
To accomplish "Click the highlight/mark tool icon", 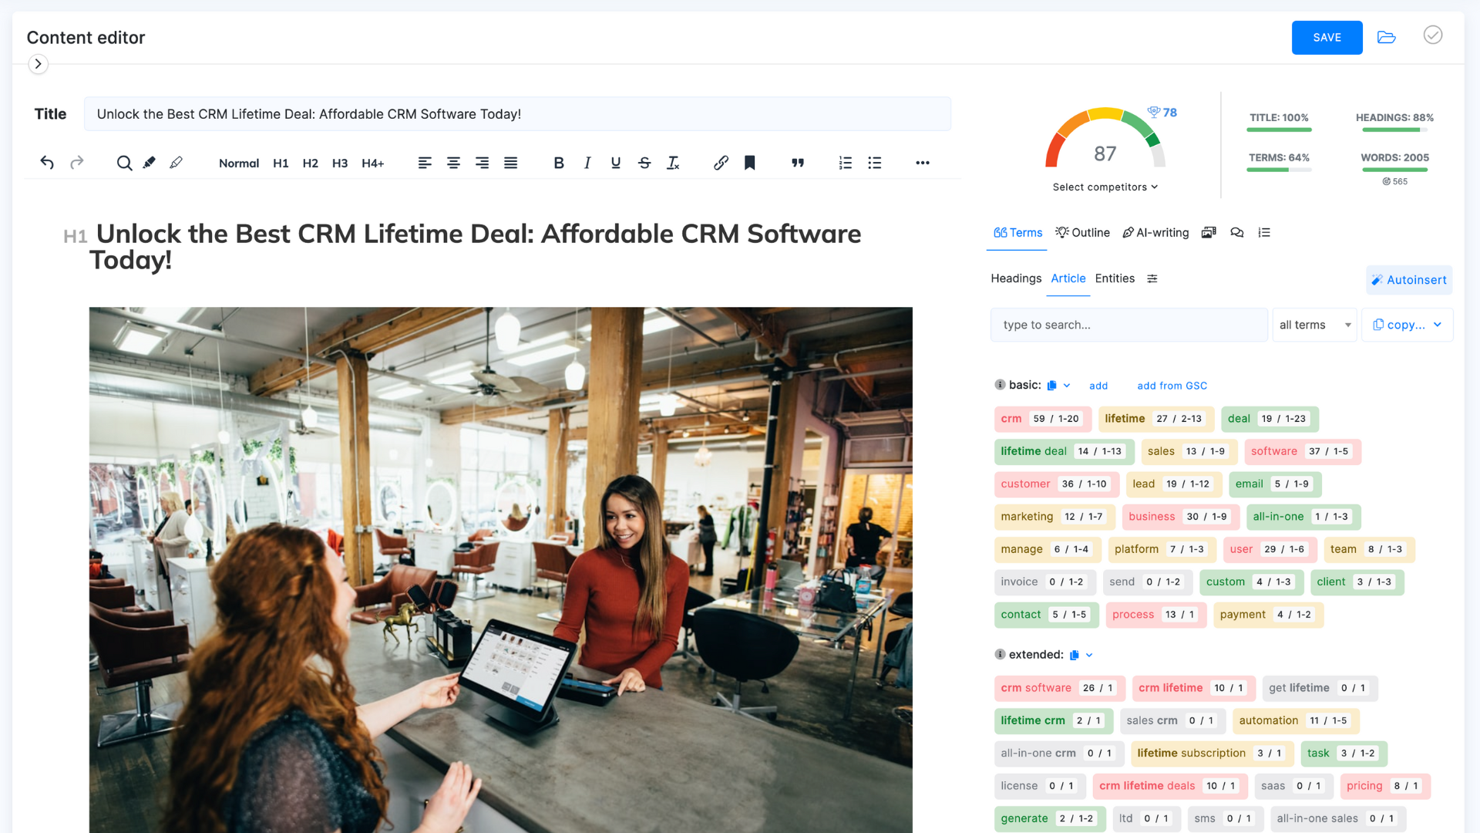I will pos(150,163).
